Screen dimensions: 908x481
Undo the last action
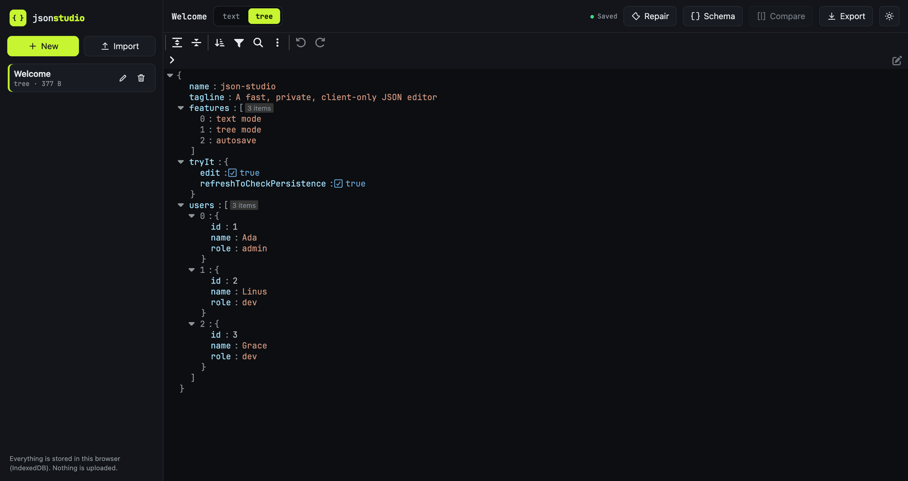[x=301, y=43]
